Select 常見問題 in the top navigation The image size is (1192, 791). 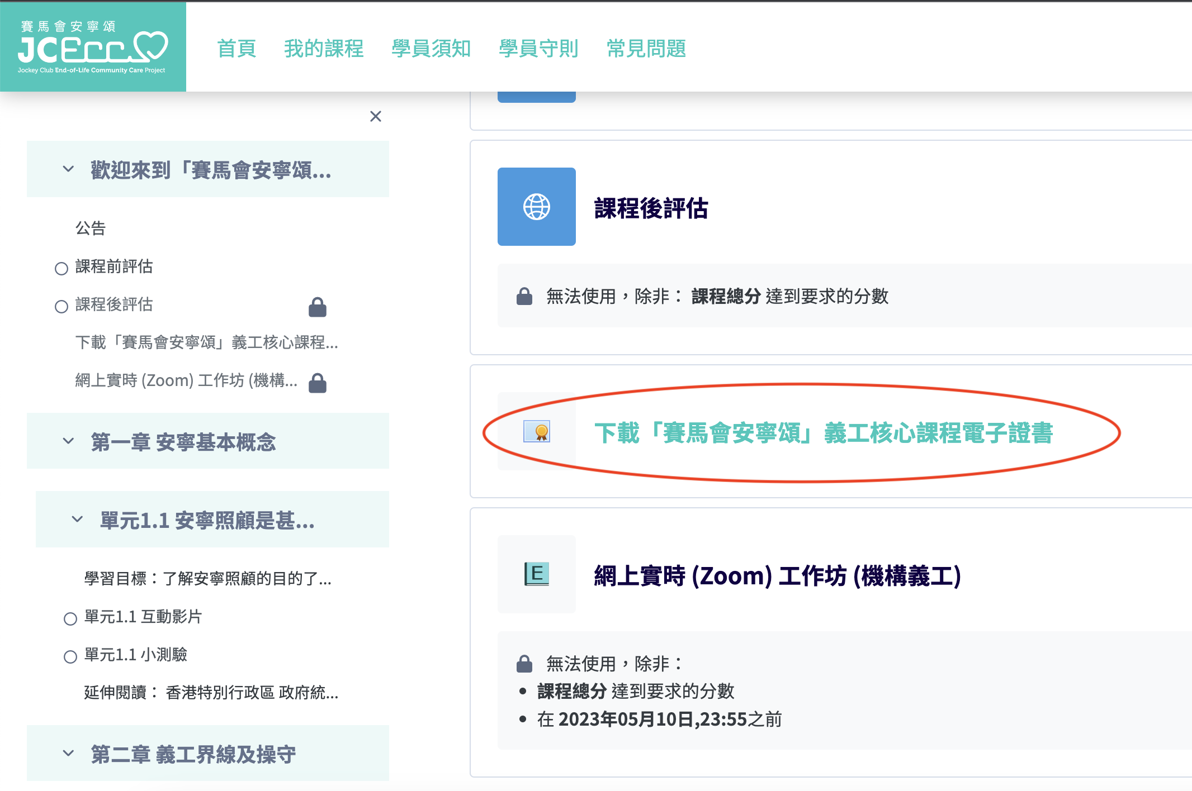point(647,49)
